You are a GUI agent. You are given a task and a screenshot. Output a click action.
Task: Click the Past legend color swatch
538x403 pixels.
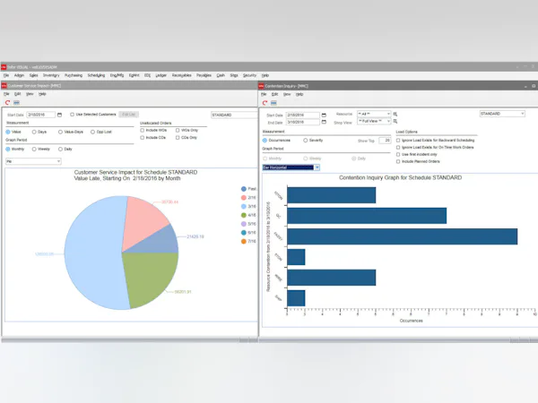(x=244, y=189)
